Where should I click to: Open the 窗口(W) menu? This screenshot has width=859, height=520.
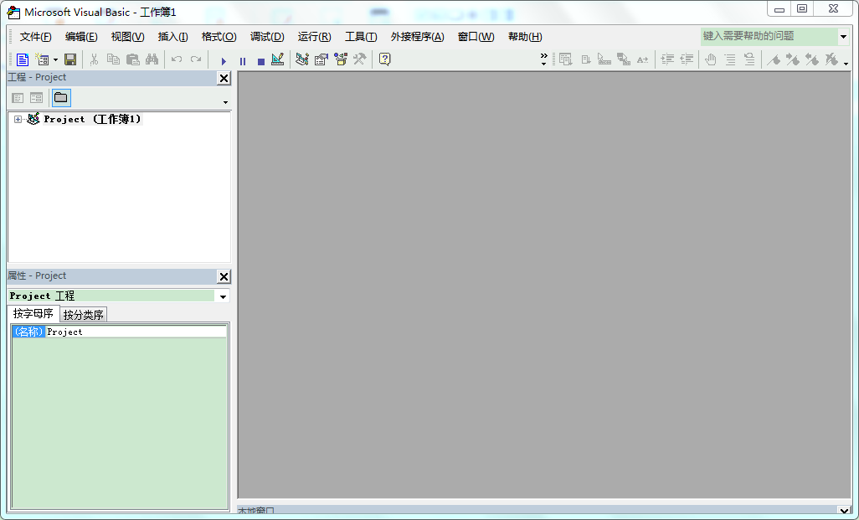point(476,37)
